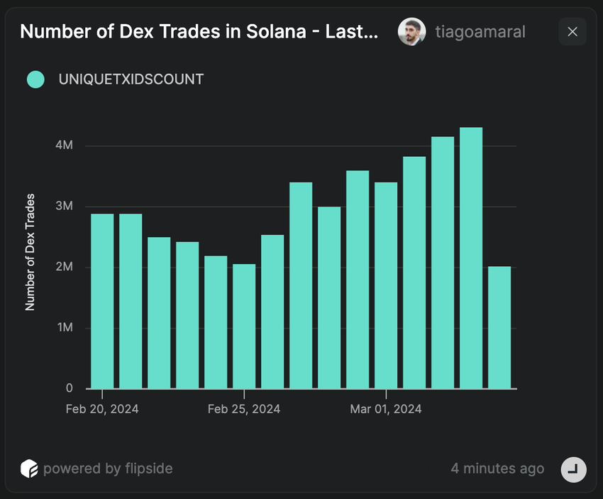Open the powered by flipside link

[x=108, y=468]
